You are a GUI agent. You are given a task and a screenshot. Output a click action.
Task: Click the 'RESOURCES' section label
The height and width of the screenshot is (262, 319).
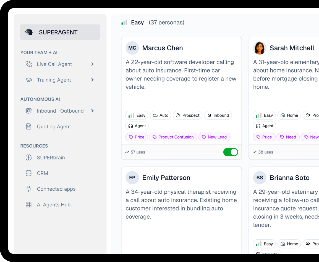click(x=34, y=146)
